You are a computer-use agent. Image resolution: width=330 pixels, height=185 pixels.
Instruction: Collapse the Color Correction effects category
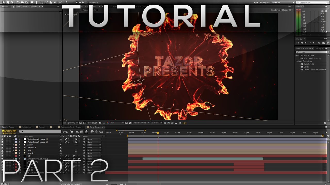296,61
